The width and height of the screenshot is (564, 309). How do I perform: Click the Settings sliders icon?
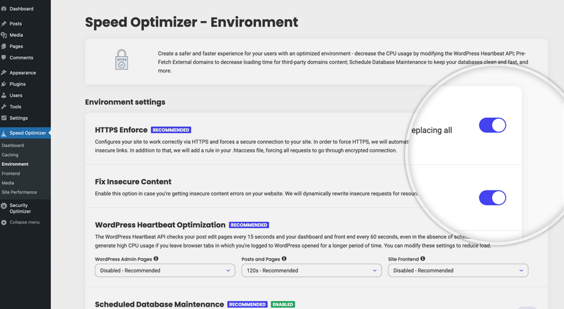(4, 118)
